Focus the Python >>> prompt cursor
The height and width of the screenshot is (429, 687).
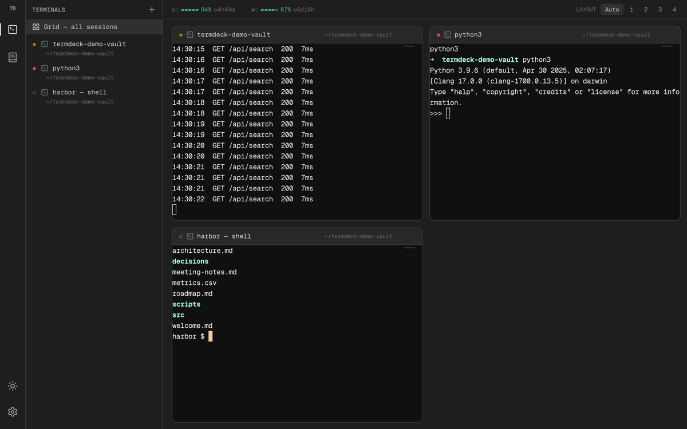coord(448,113)
